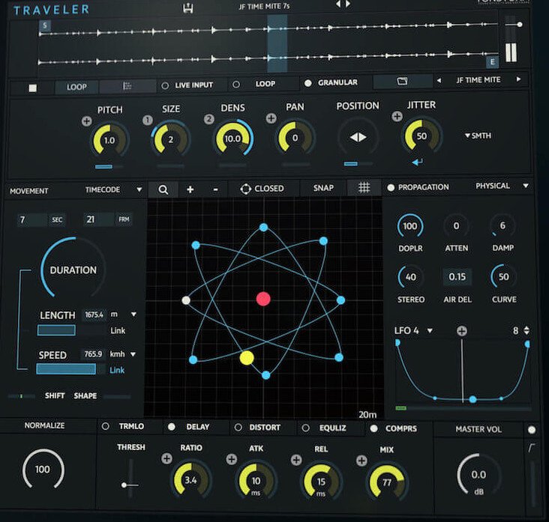Select next sample right of JF TIME MITE
Screen dimensions: 549x522
518,79
